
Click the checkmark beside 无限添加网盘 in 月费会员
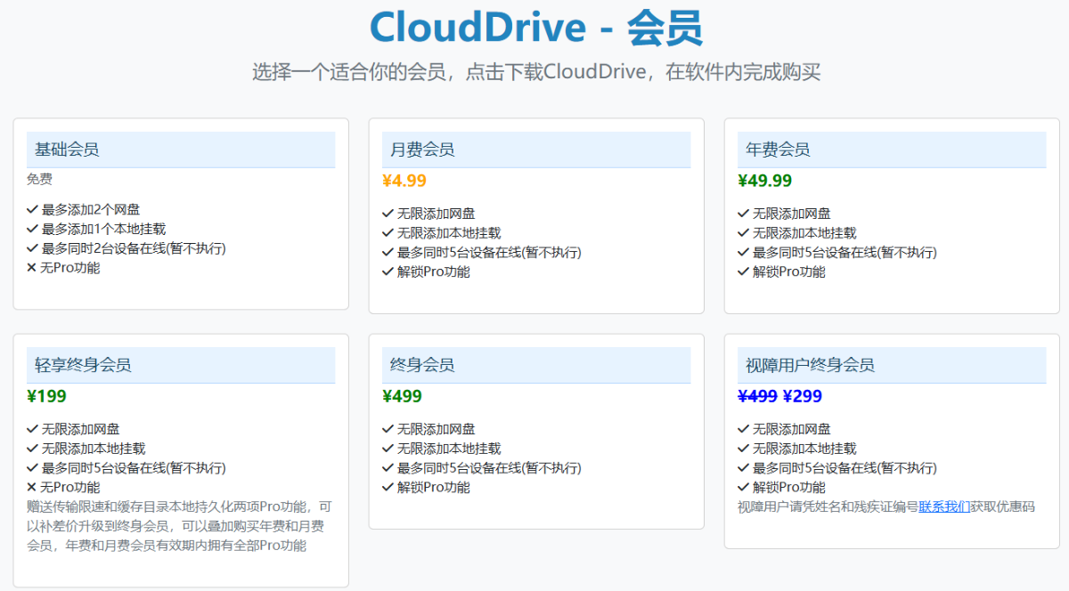point(389,214)
